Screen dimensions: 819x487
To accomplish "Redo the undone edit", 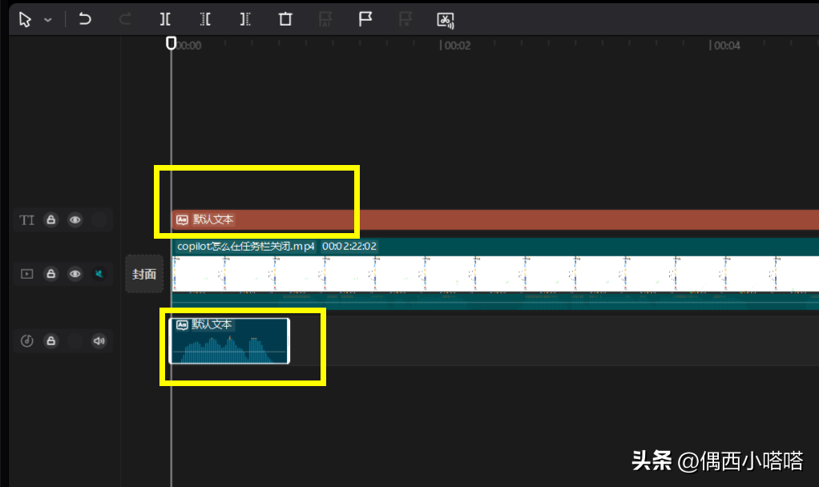I will coord(125,19).
